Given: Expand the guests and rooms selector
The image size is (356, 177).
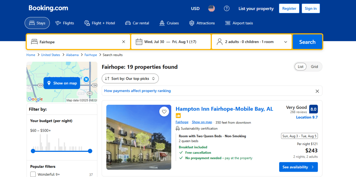Looking at the screenshot, I should 252,42.
